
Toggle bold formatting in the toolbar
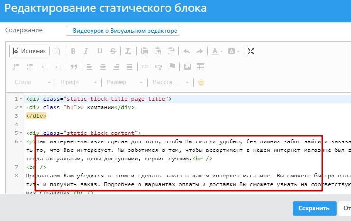tap(73, 51)
